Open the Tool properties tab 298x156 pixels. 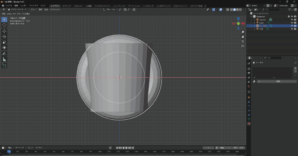249,63
